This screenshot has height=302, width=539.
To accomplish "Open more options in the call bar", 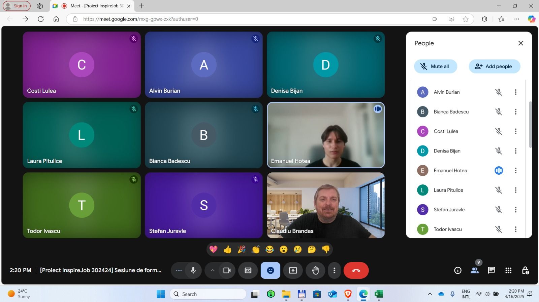I will click(x=334, y=270).
